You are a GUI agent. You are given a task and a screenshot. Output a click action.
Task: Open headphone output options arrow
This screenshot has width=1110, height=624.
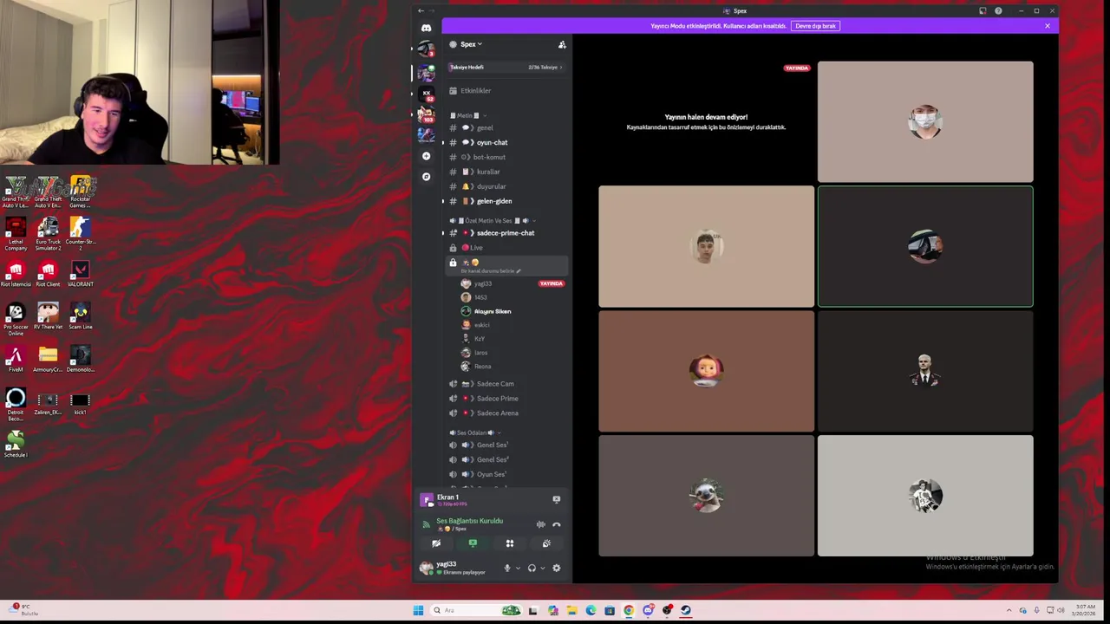point(543,569)
